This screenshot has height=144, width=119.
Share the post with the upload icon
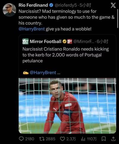click(x=113, y=139)
